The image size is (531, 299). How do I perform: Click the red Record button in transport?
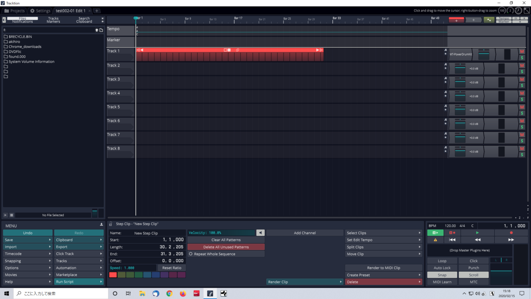click(x=511, y=233)
